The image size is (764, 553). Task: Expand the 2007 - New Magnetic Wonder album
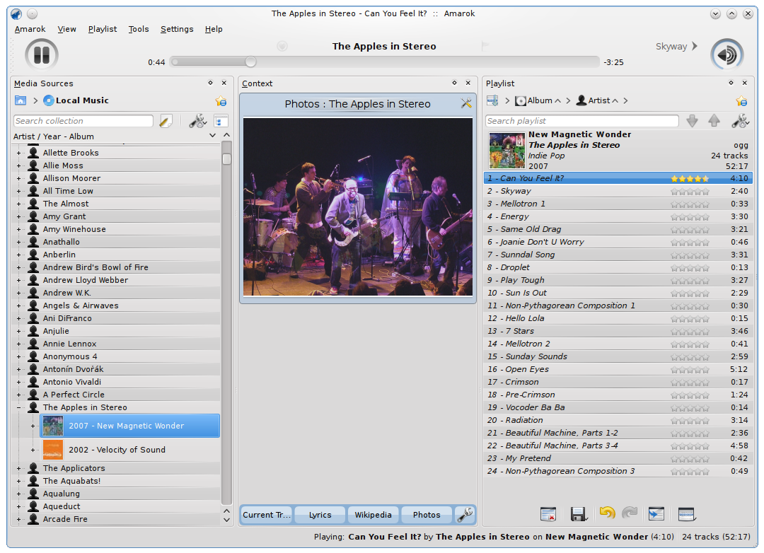tap(33, 426)
